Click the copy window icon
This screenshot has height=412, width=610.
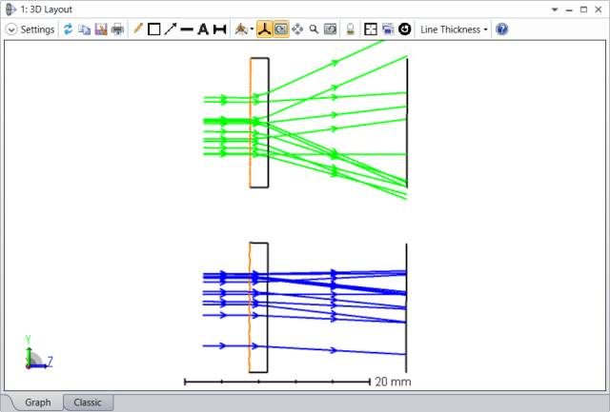tap(84, 29)
